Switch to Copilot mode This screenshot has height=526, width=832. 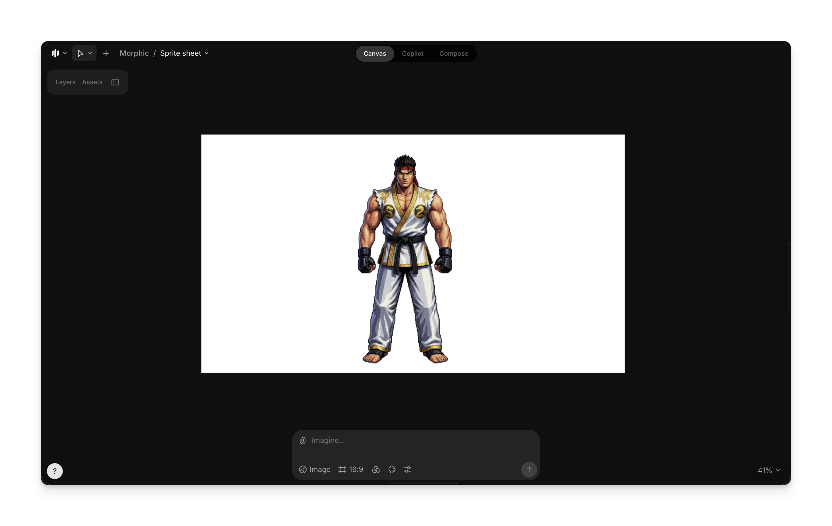(x=412, y=53)
